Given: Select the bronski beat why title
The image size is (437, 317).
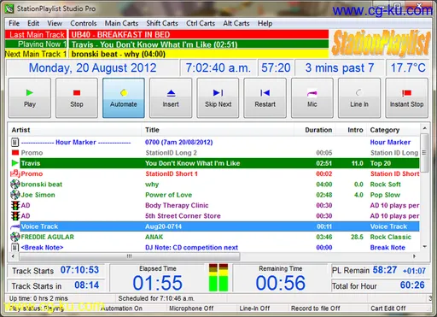Looking at the screenshot, I should tap(152, 185).
